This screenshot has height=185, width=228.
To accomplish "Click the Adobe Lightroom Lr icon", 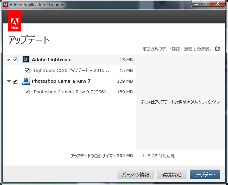I will [x=26, y=60].
